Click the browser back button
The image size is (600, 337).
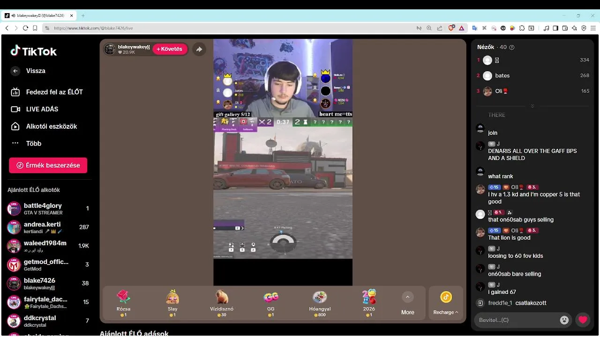pos(7,28)
